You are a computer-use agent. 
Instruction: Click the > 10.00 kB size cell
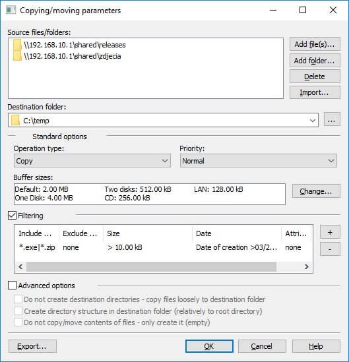125,247
